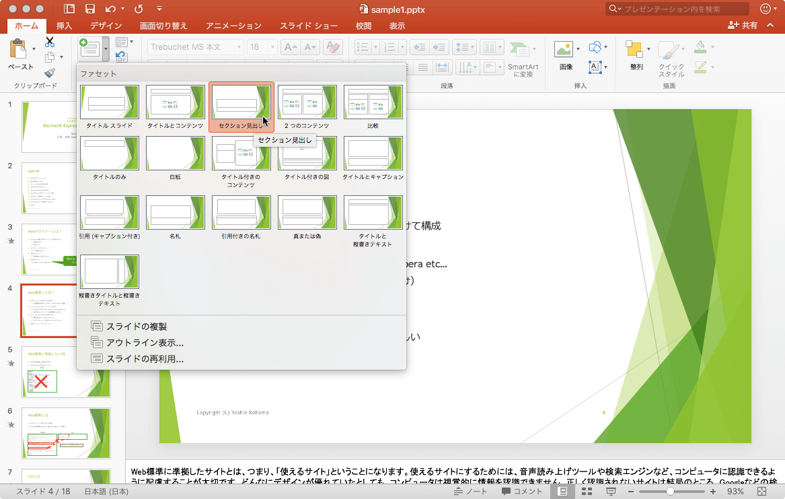Open the 校閲 ribbon tab
This screenshot has height=499, width=785.
(x=363, y=26)
